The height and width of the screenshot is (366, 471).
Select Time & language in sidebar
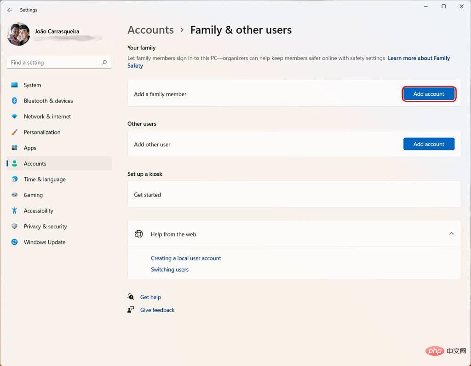45,180
